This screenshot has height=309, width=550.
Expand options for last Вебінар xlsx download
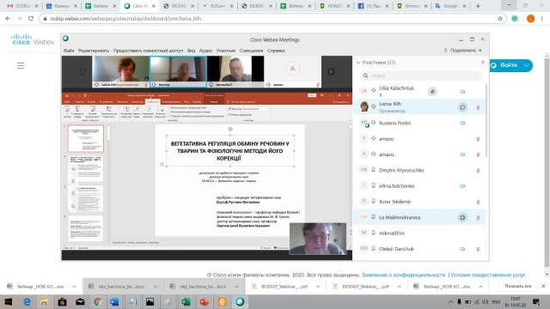coord(480,287)
